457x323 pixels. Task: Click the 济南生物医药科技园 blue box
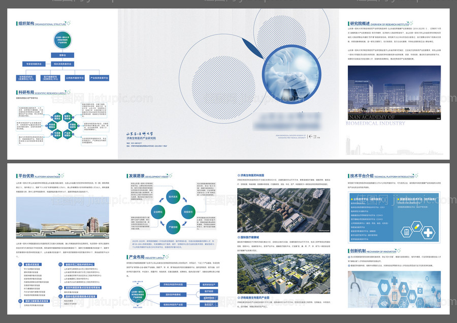(x=173, y=284)
